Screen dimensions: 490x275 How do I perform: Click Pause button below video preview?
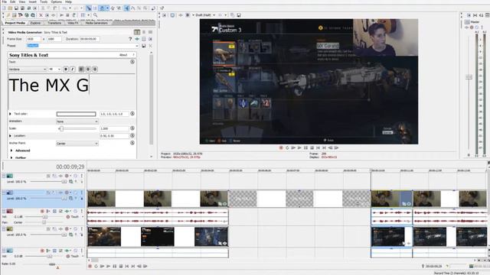point(305,147)
